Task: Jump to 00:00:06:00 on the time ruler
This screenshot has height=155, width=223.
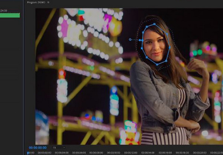Action: [79, 153]
